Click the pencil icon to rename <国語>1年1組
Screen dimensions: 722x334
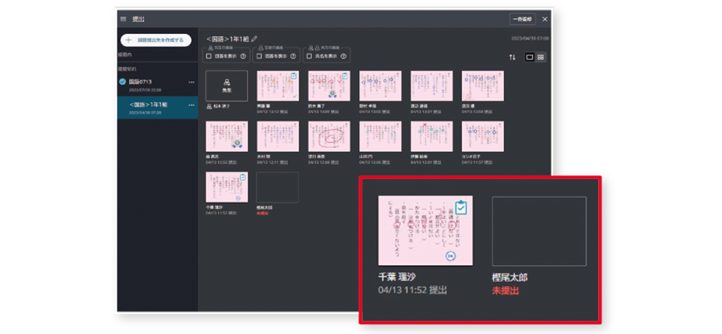pos(255,40)
